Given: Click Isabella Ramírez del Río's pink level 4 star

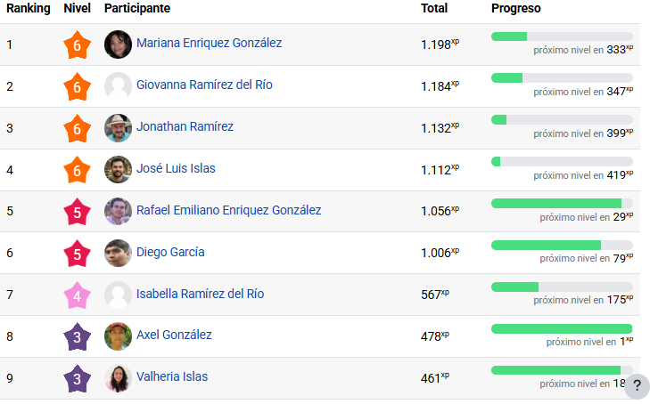Looking at the screenshot, I should [x=78, y=295].
